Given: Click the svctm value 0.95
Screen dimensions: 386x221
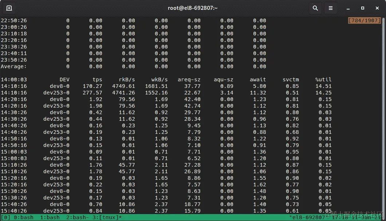Looking at the screenshot, I should 292,152.
